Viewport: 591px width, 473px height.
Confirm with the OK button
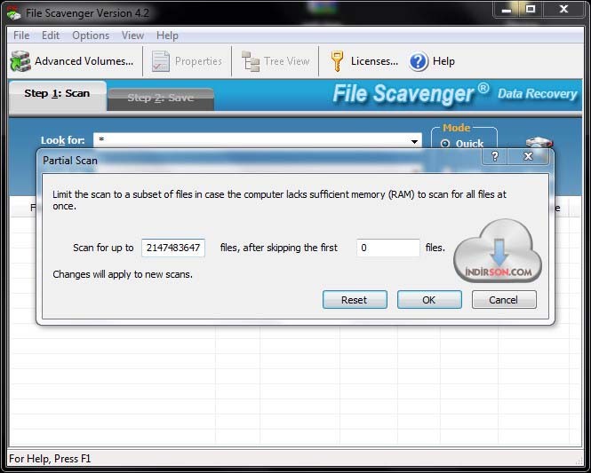tap(429, 300)
